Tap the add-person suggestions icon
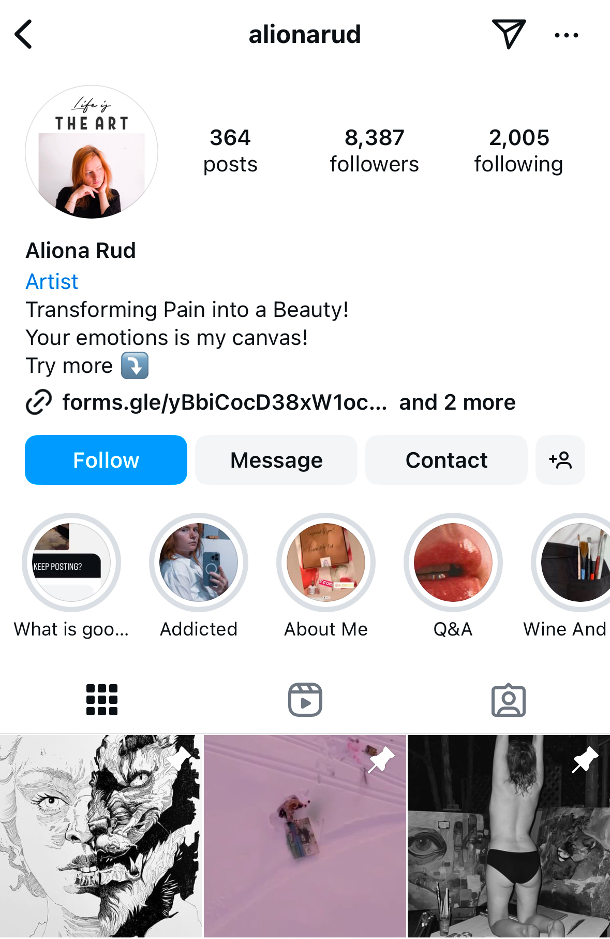 560,460
